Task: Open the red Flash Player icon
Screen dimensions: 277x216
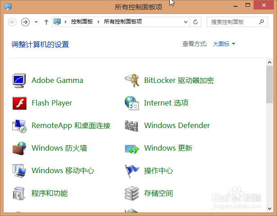Action: coord(19,103)
